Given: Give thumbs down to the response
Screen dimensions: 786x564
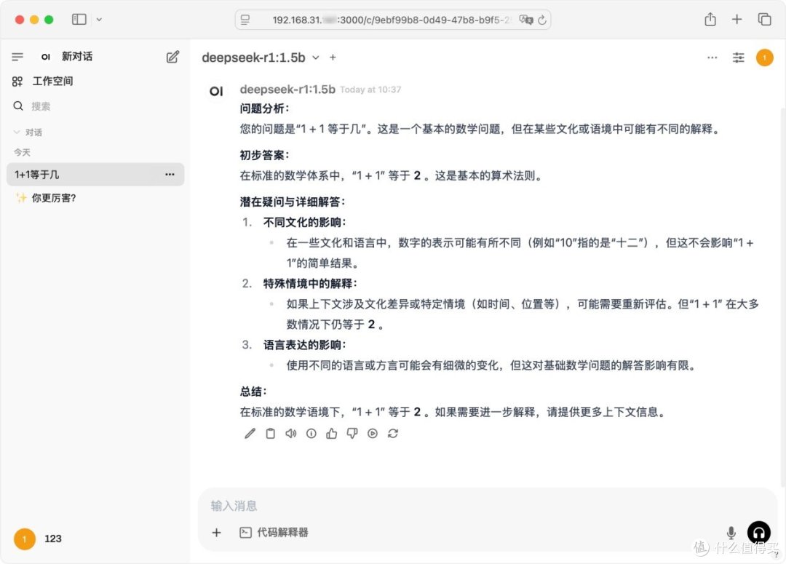Looking at the screenshot, I should [352, 434].
